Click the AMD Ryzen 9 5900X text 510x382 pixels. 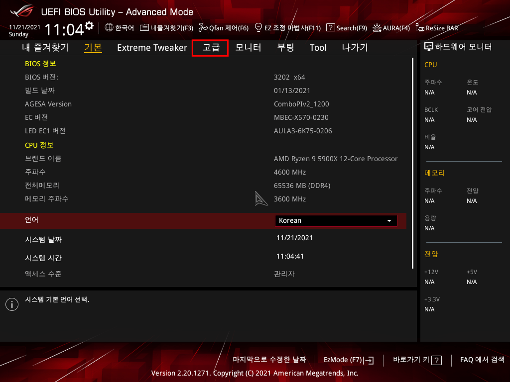tap(336, 159)
